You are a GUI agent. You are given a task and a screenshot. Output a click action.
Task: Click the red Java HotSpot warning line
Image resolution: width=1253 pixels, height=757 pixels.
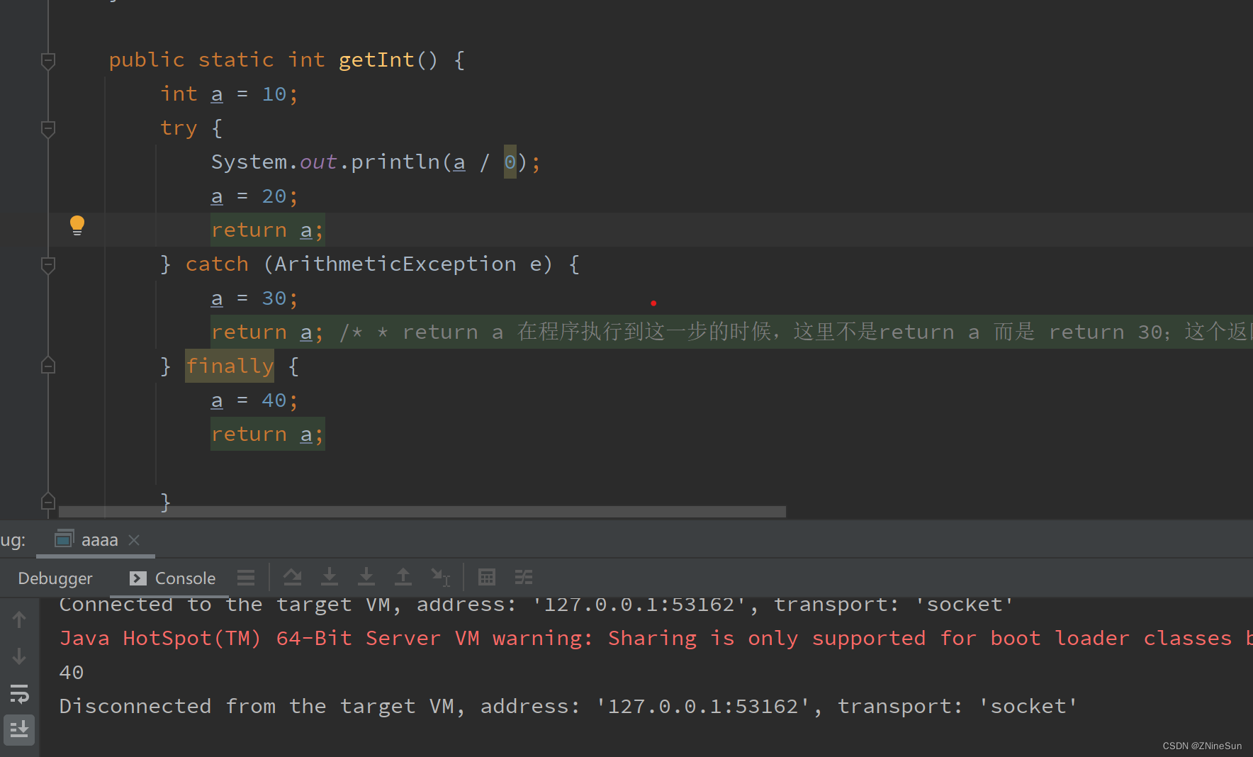pos(656,639)
